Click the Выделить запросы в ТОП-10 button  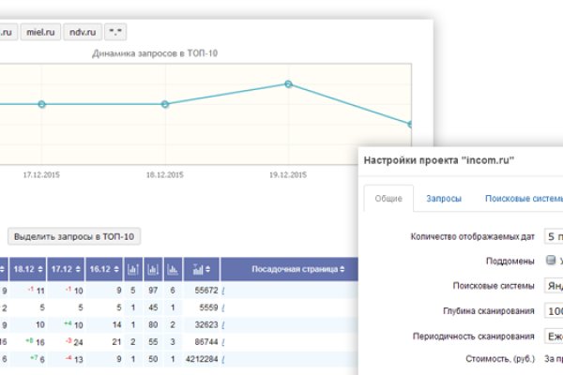pyautogui.click(x=74, y=236)
